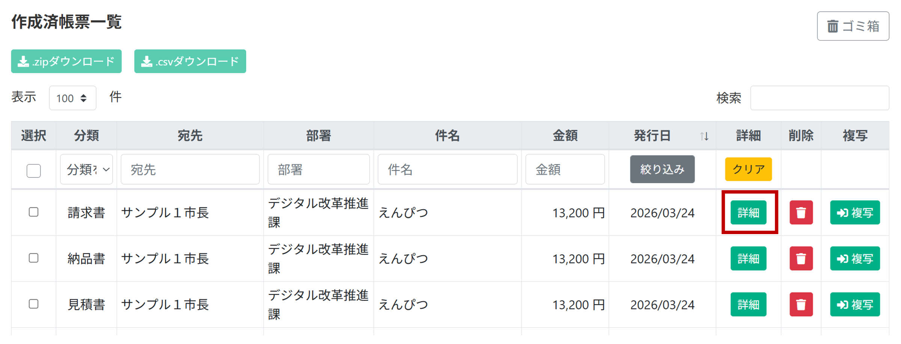Image resolution: width=901 pixels, height=344 pixels.
Task: Open 詳細 for the 納品書 row
Action: click(x=748, y=258)
